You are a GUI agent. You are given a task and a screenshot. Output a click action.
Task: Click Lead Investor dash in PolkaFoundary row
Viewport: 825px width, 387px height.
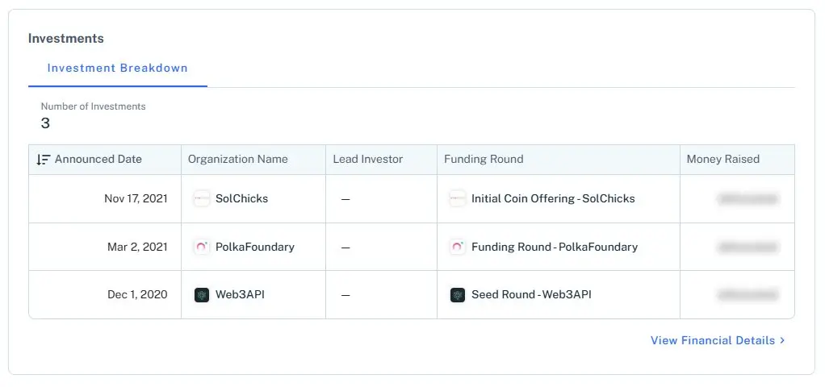pos(345,248)
